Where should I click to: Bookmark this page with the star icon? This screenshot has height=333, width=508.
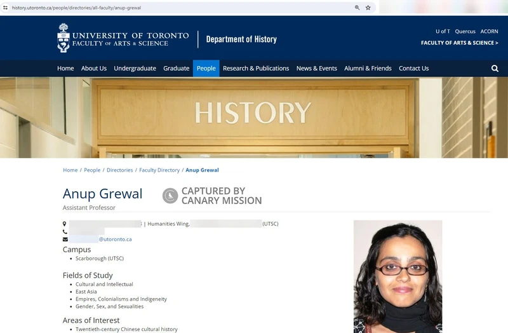coord(368,8)
